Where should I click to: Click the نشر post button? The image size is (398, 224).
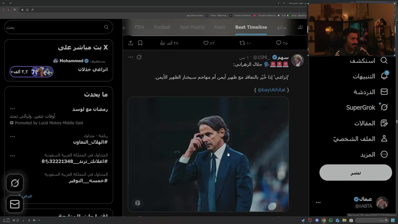point(356,173)
